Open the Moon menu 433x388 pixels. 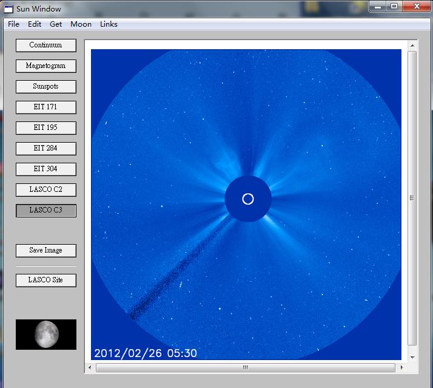pyautogui.click(x=81, y=24)
